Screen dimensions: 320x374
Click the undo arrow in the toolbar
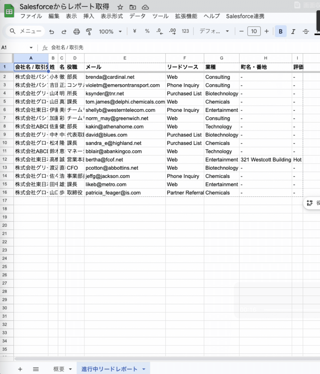pyautogui.click(x=51, y=32)
